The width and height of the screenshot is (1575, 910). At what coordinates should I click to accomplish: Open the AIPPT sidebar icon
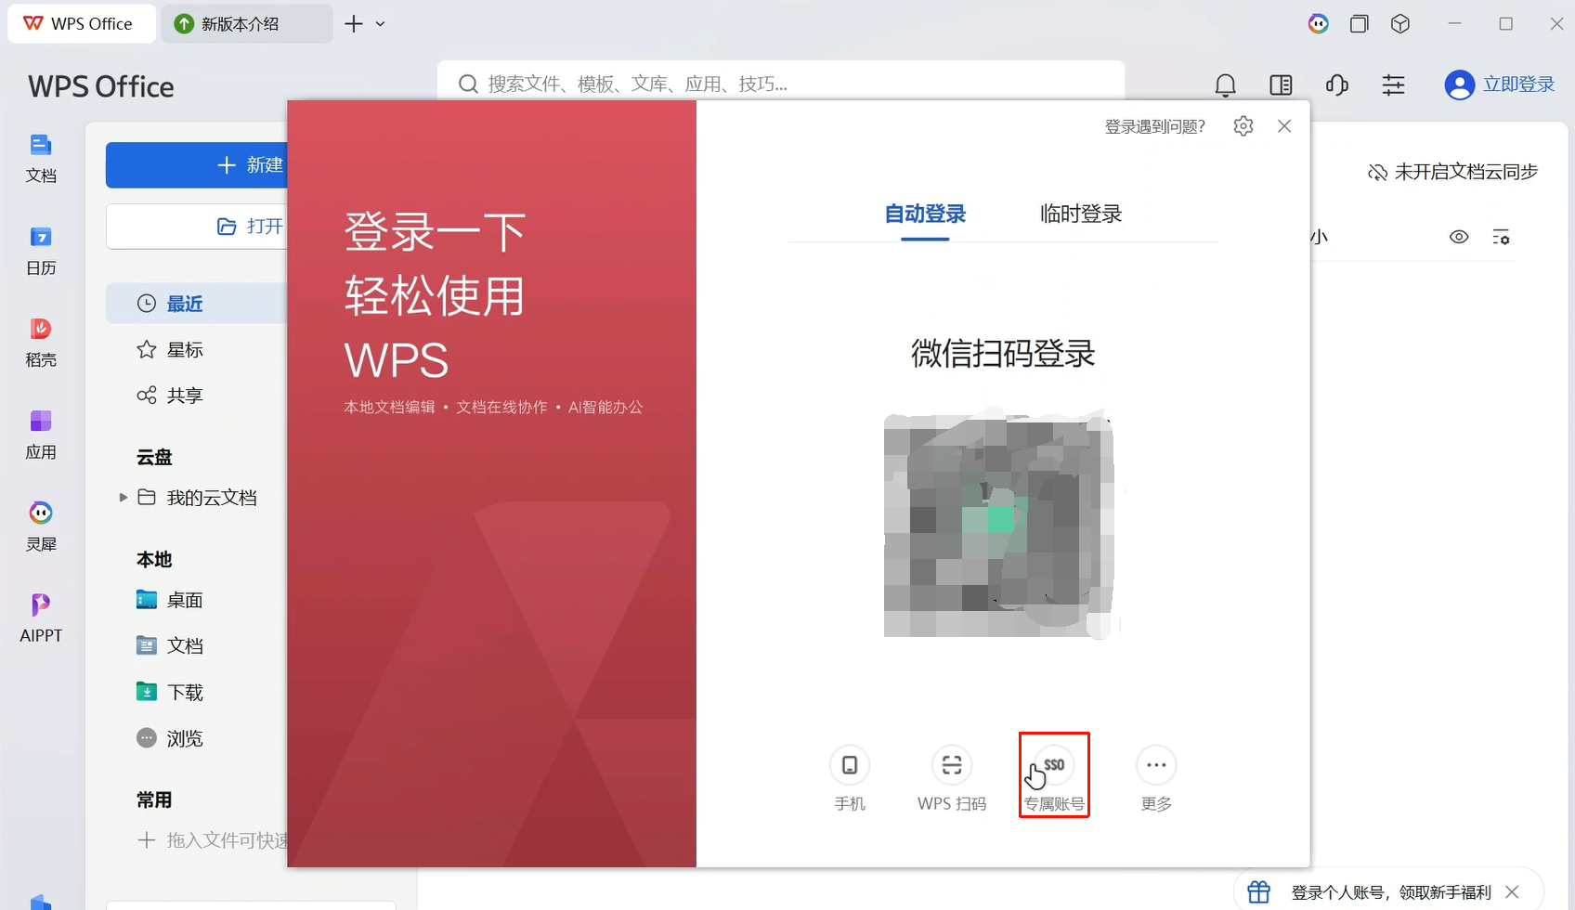41,618
